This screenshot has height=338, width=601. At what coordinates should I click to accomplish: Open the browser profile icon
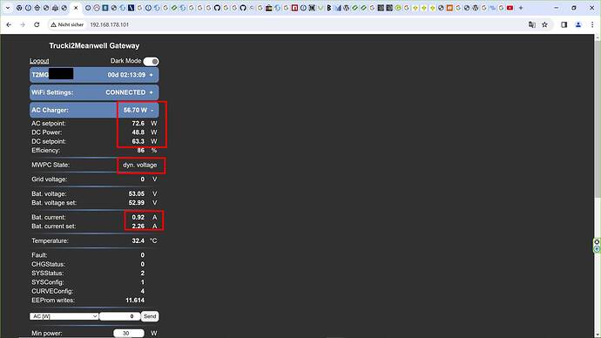[x=578, y=24]
